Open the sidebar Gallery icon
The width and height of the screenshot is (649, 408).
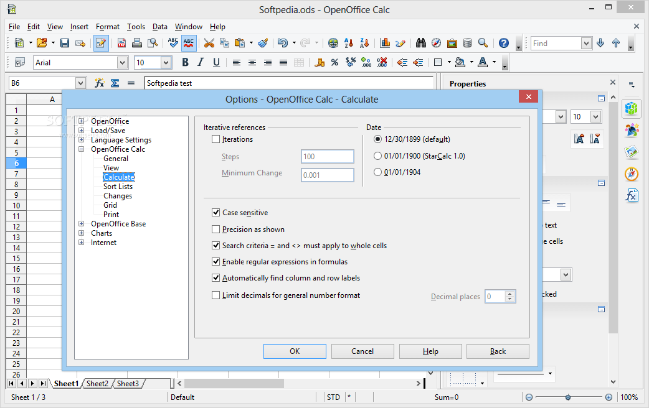click(x=631, y=152)
